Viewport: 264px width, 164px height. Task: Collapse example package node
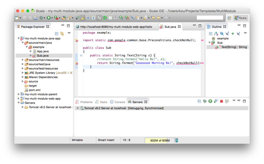tap(27, 47)
